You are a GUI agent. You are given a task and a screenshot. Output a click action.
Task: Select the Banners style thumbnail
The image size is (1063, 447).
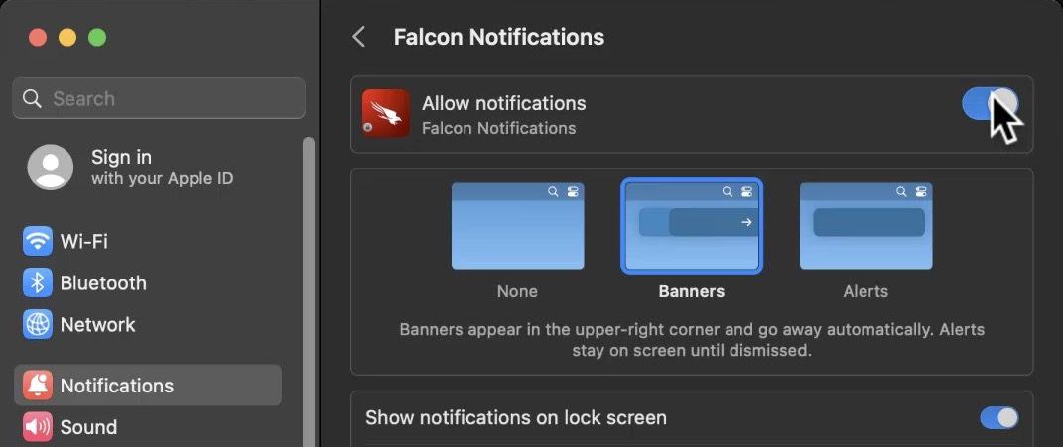point(692,226)
